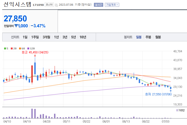Open the 기업개요 dropdown
The image size is (187, 125).
point(112,5)
